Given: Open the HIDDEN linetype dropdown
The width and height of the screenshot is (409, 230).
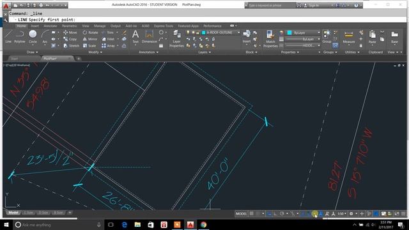Looking at the screenshot, I should tap(318, 45).
